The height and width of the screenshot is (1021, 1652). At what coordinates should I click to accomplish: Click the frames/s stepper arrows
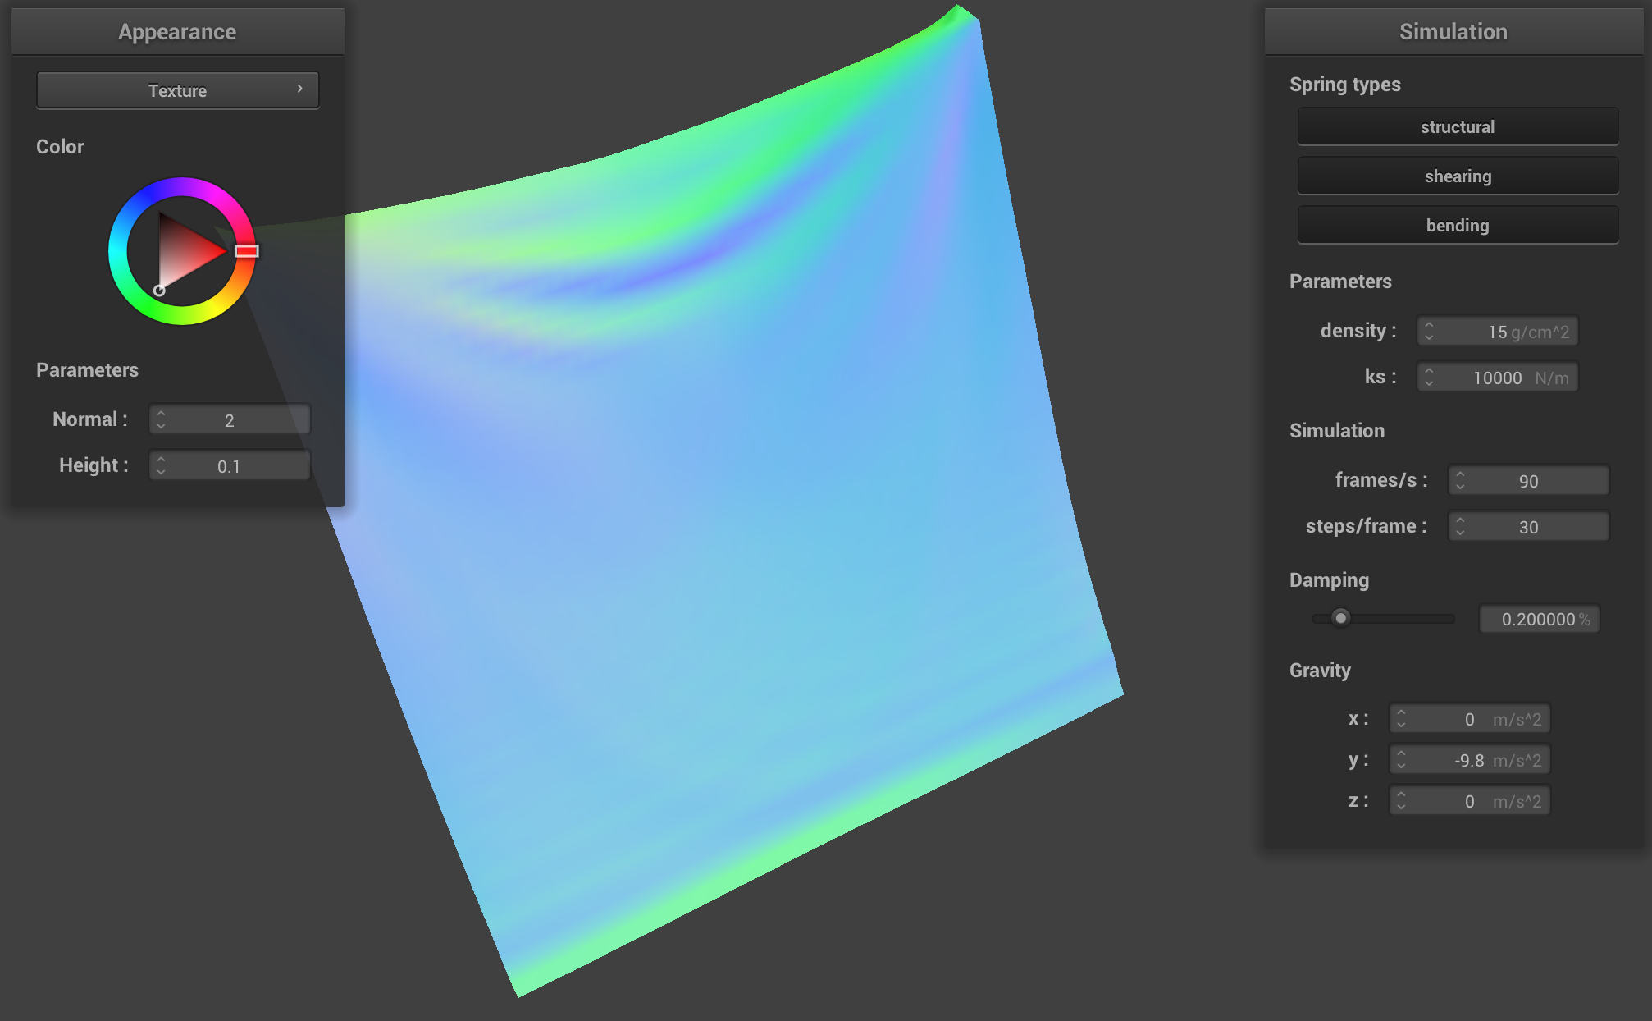point(1460,481)
